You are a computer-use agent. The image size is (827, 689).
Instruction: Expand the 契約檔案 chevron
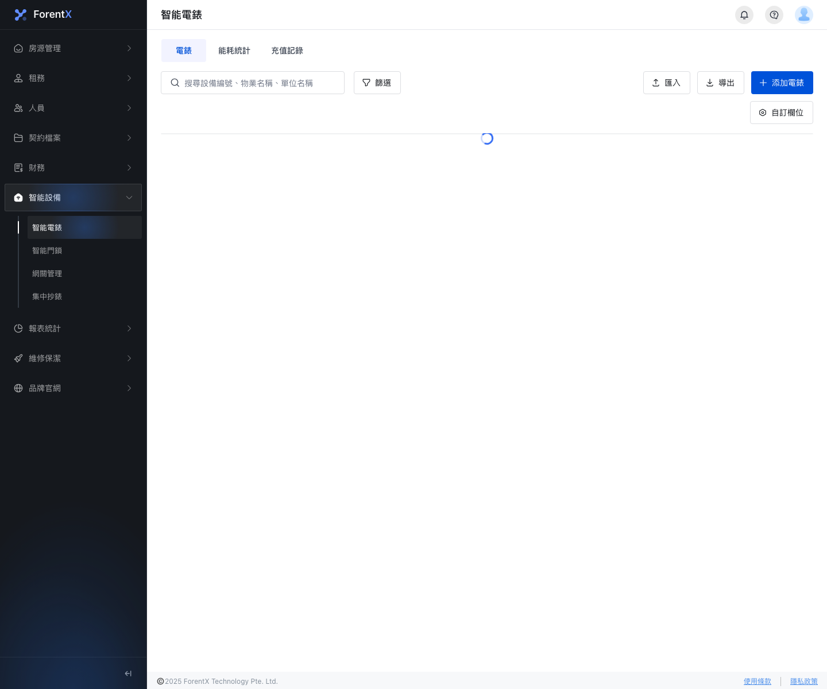point(129,138)
